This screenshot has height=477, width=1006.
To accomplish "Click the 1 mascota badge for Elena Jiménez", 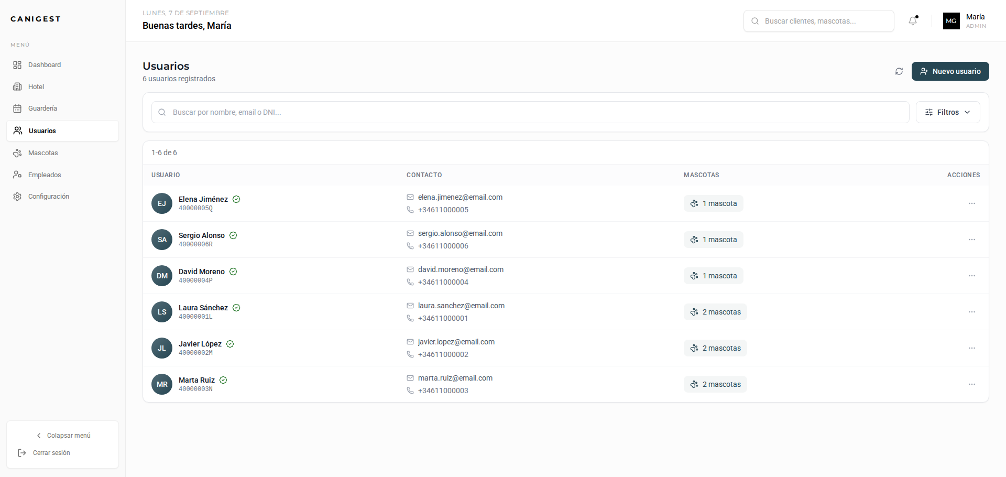I will click(713, 203).
